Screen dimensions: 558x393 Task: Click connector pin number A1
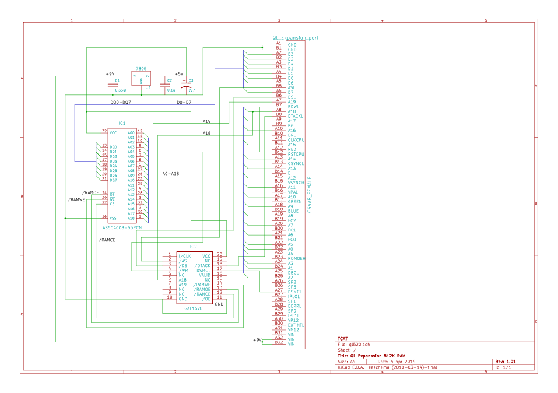point(279,43)
